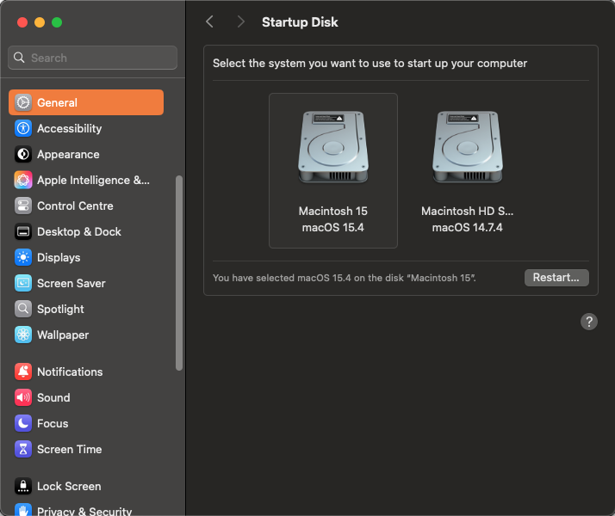Open help with question mark button
This screenshot has height=516, width=615.
click(x=588, y=322)
